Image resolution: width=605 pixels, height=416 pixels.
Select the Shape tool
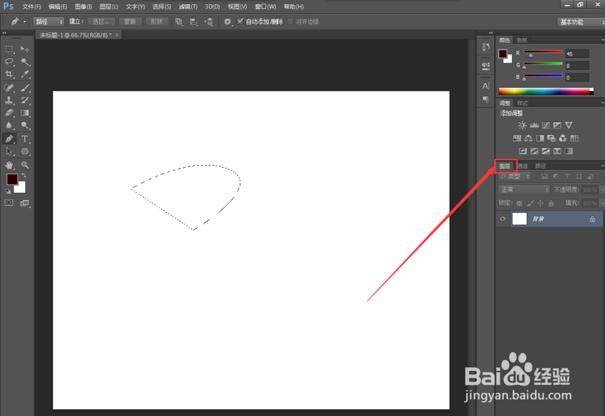point(25,152)
